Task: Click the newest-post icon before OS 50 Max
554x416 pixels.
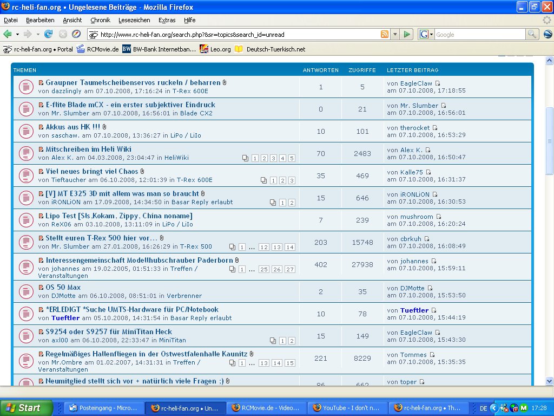Action: point(41,287)
